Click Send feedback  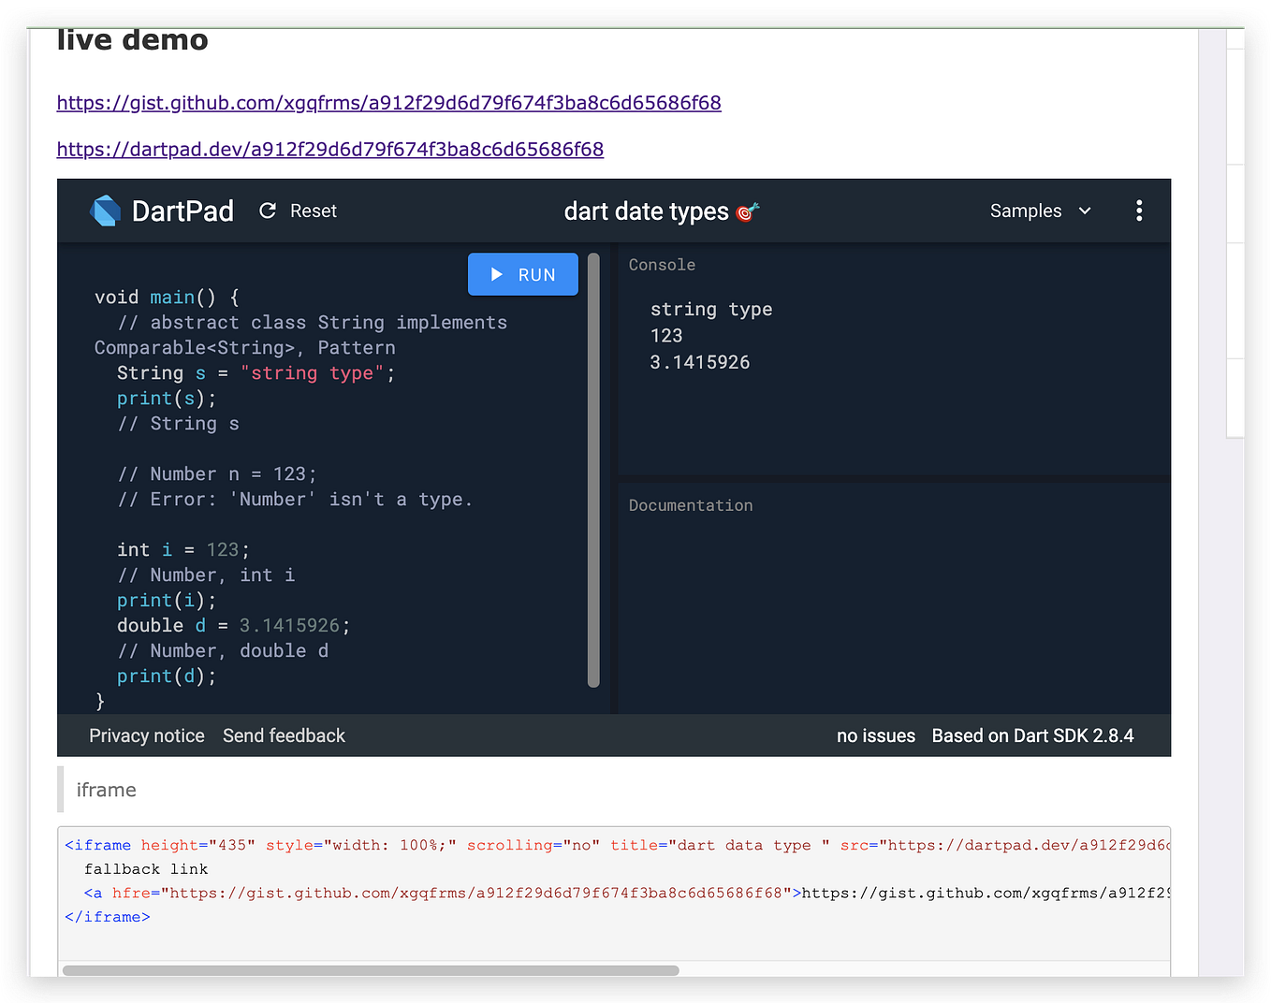pos(284,736)
